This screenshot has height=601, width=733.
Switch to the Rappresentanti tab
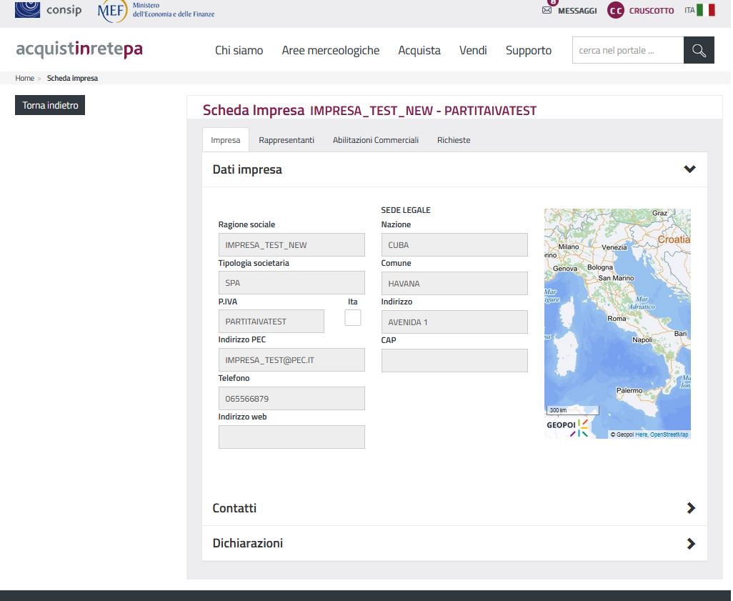click(286, 140)
